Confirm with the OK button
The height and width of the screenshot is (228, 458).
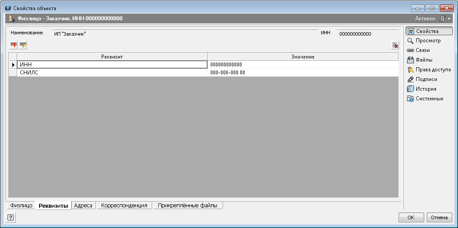tap(411, 217)
